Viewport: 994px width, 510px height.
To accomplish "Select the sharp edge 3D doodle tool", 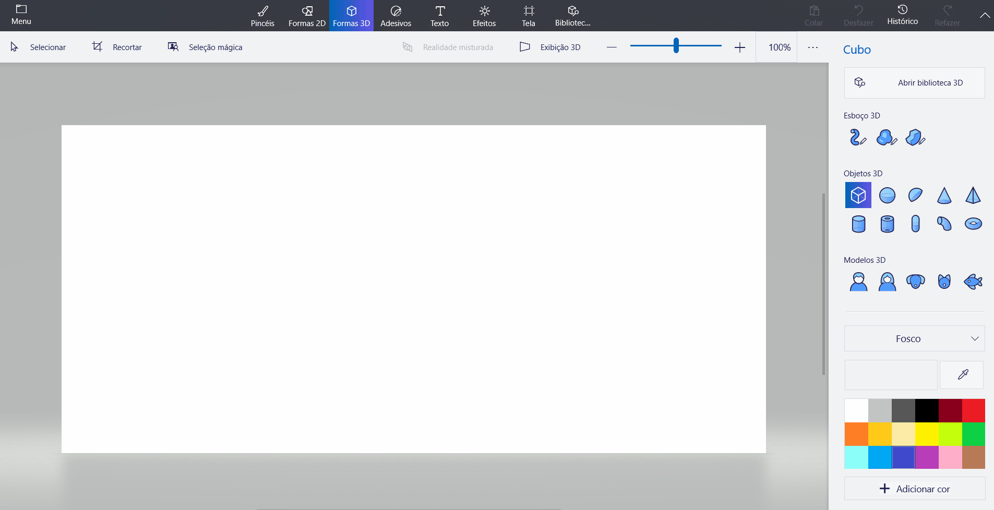I will coord(915,138).
